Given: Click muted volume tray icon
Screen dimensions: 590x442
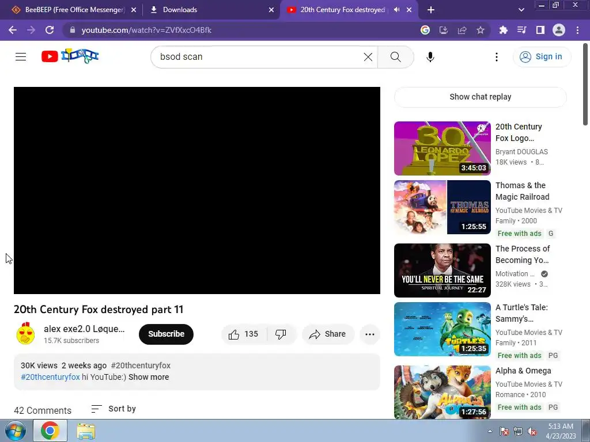Looking at the screenshot, I should [532, 432].
